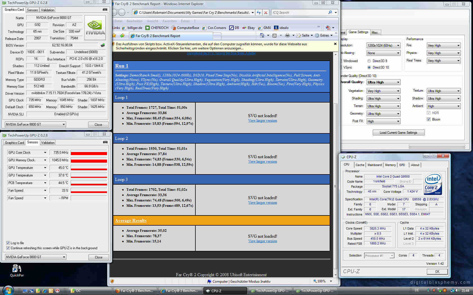Click the RSS feeds icon in IE command bar
This screenshot has height=295, width=473.
click(275, 35)
